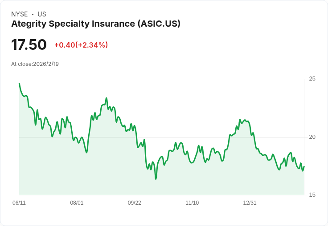Click the 17.50 current price
Screen dimensions: 328x226
point(29,45)
